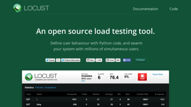This screenshot has height=107, width=191.
Task: Click the 0% failures value
Action: click(127, 77)
